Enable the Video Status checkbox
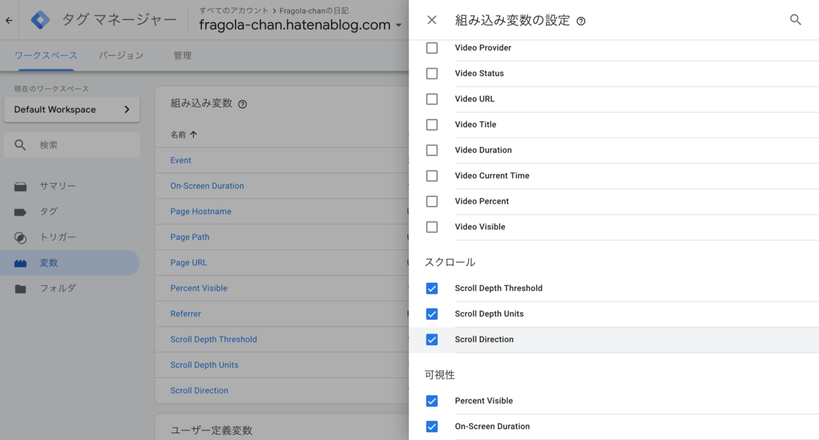Screen dimensions: 819x440 [431, 74]
